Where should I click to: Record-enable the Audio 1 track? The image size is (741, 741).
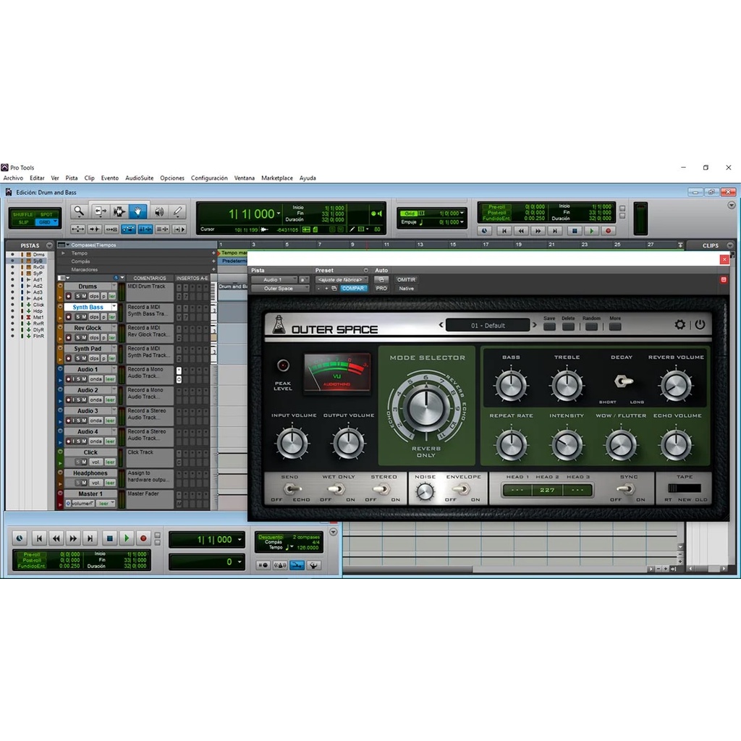pyautogui.click(x=69, y=379)
